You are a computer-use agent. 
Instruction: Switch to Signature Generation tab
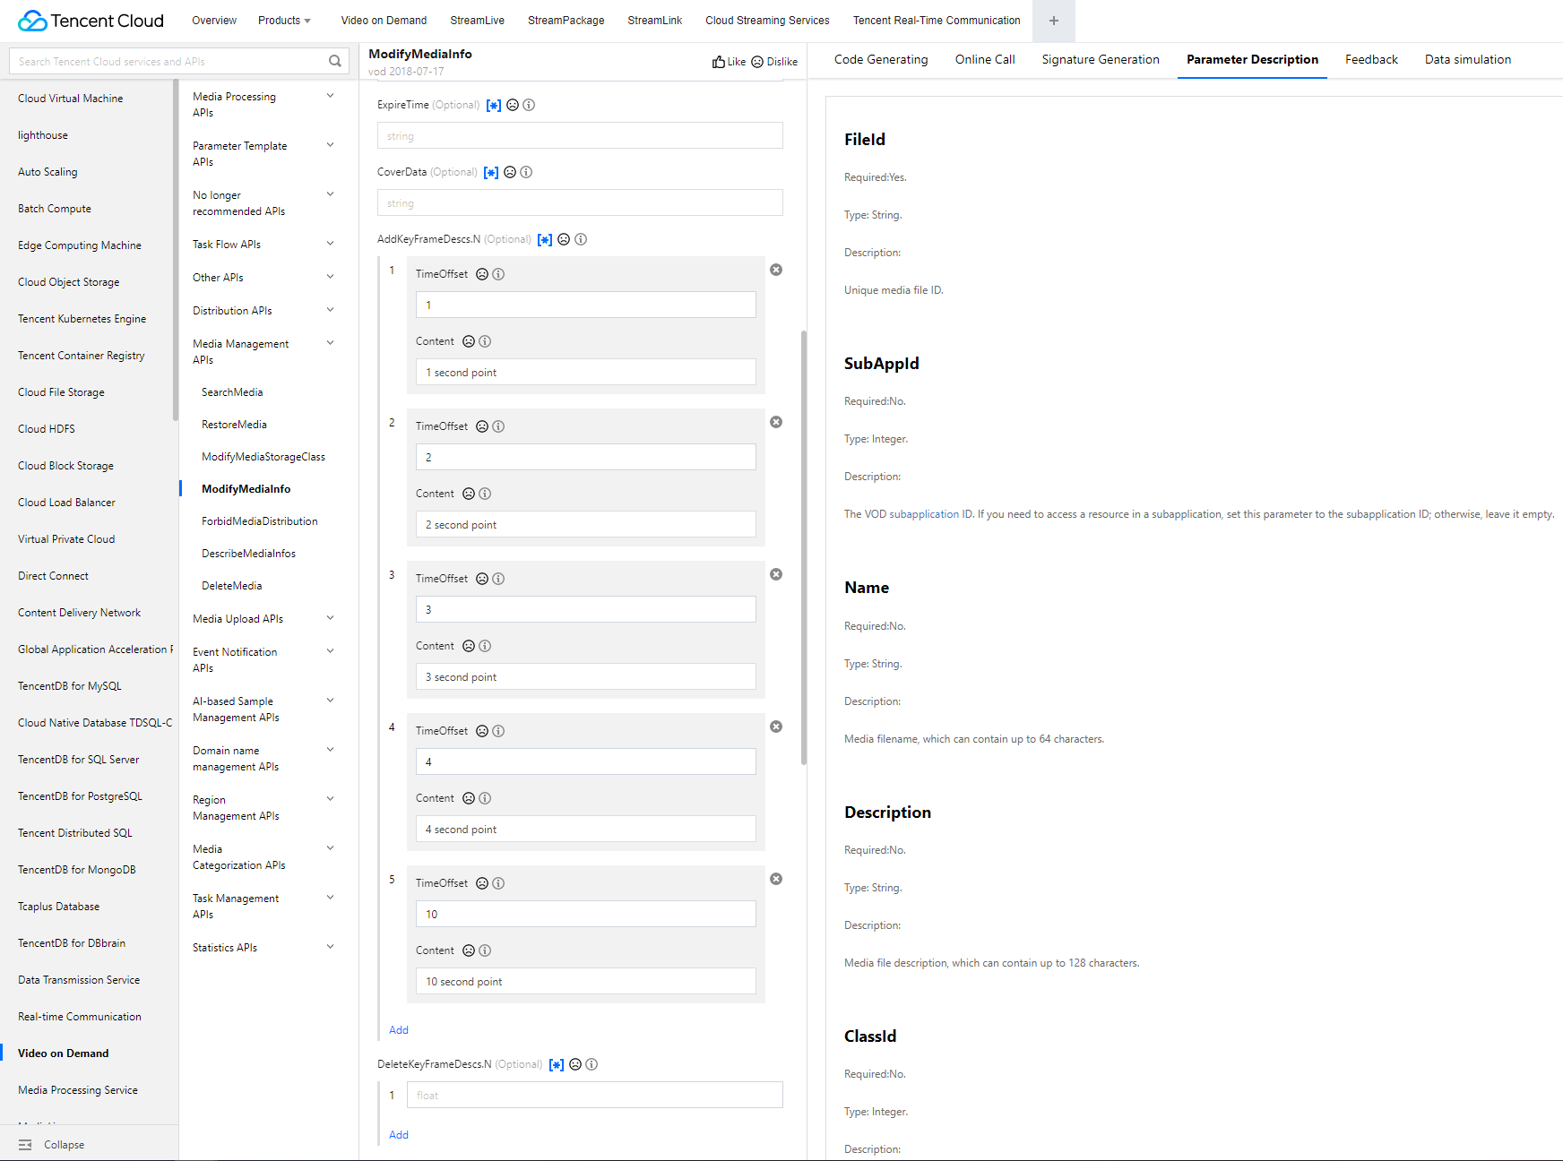(1101, 60)
